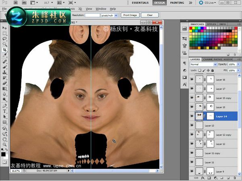Select the Gradient tool
Screen dimensions: 242x181
[4, 89]
